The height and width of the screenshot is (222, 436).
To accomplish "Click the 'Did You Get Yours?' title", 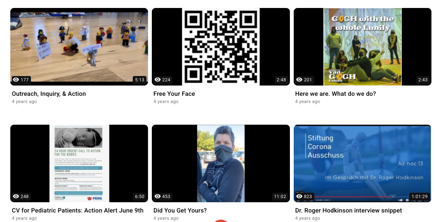I will pyautogui.click(x=180, y=210).
